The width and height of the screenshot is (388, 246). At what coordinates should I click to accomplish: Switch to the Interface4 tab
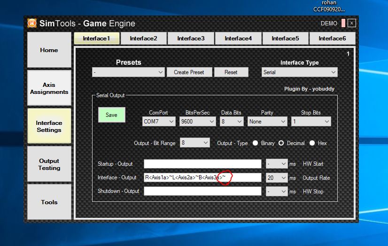click(238, 38)
